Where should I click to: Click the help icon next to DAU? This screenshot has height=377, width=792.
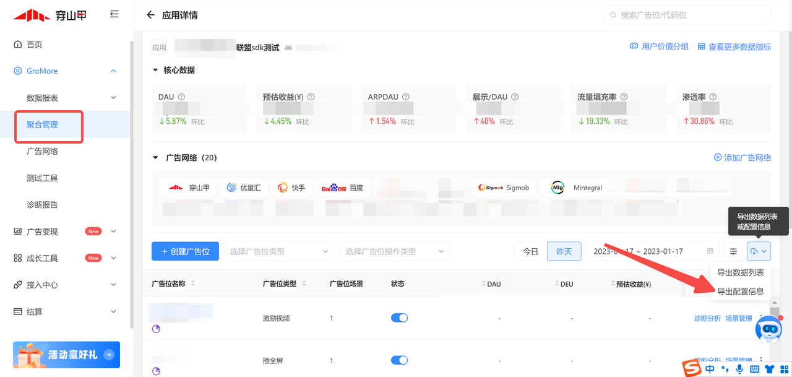coord(182,97)
